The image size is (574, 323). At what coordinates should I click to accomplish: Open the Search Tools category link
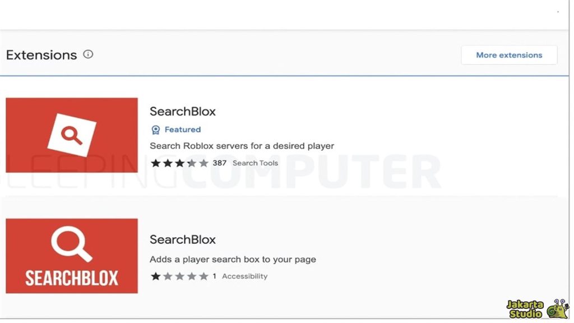255,163
